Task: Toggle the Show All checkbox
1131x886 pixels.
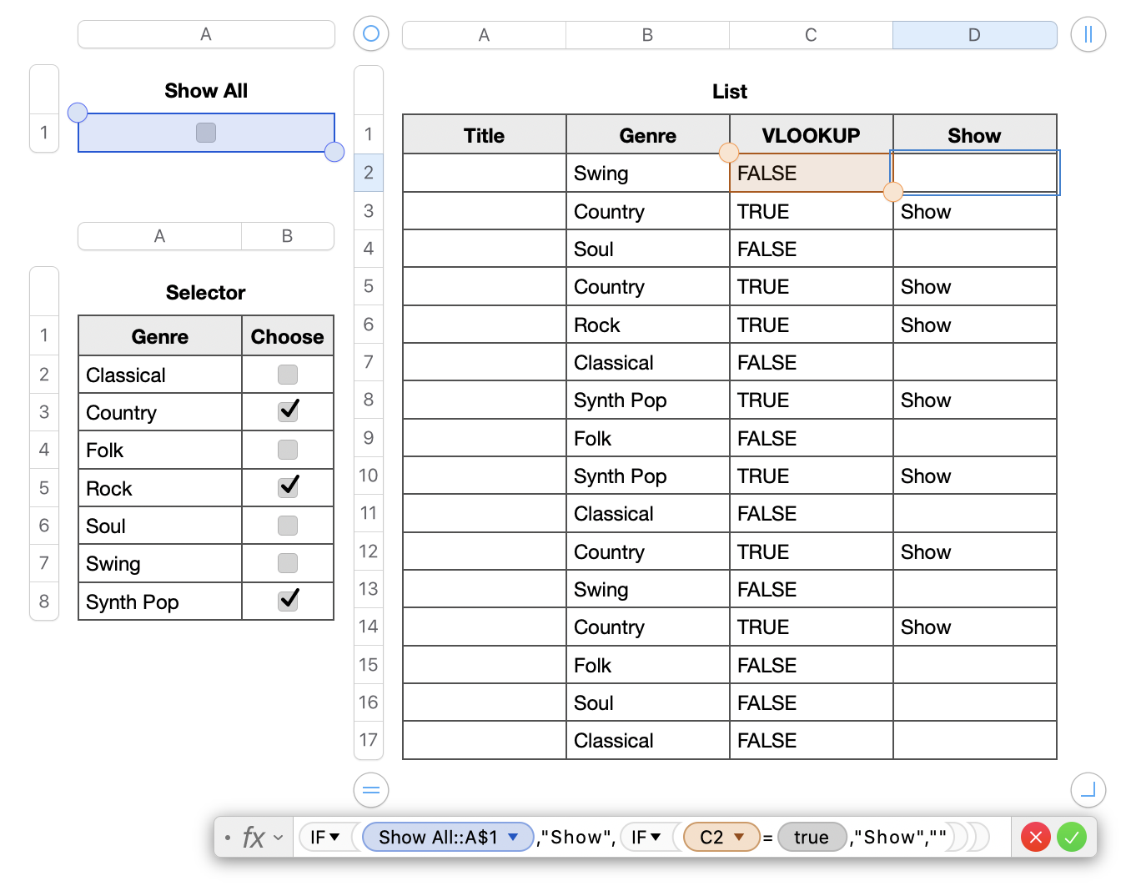Action: click(x=206, y=133)
